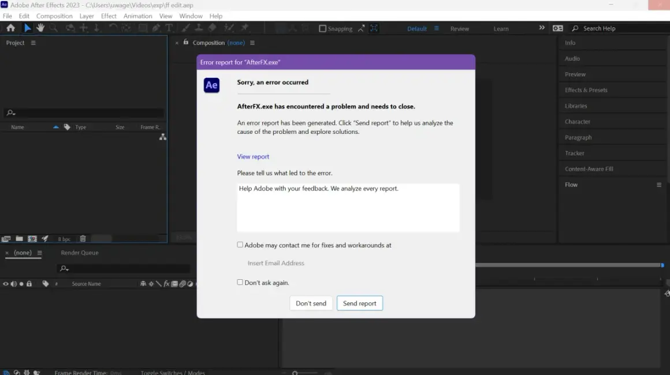670x375 pixels.
Task: Select the Puppet Pin tool
Action: point(245,28)
